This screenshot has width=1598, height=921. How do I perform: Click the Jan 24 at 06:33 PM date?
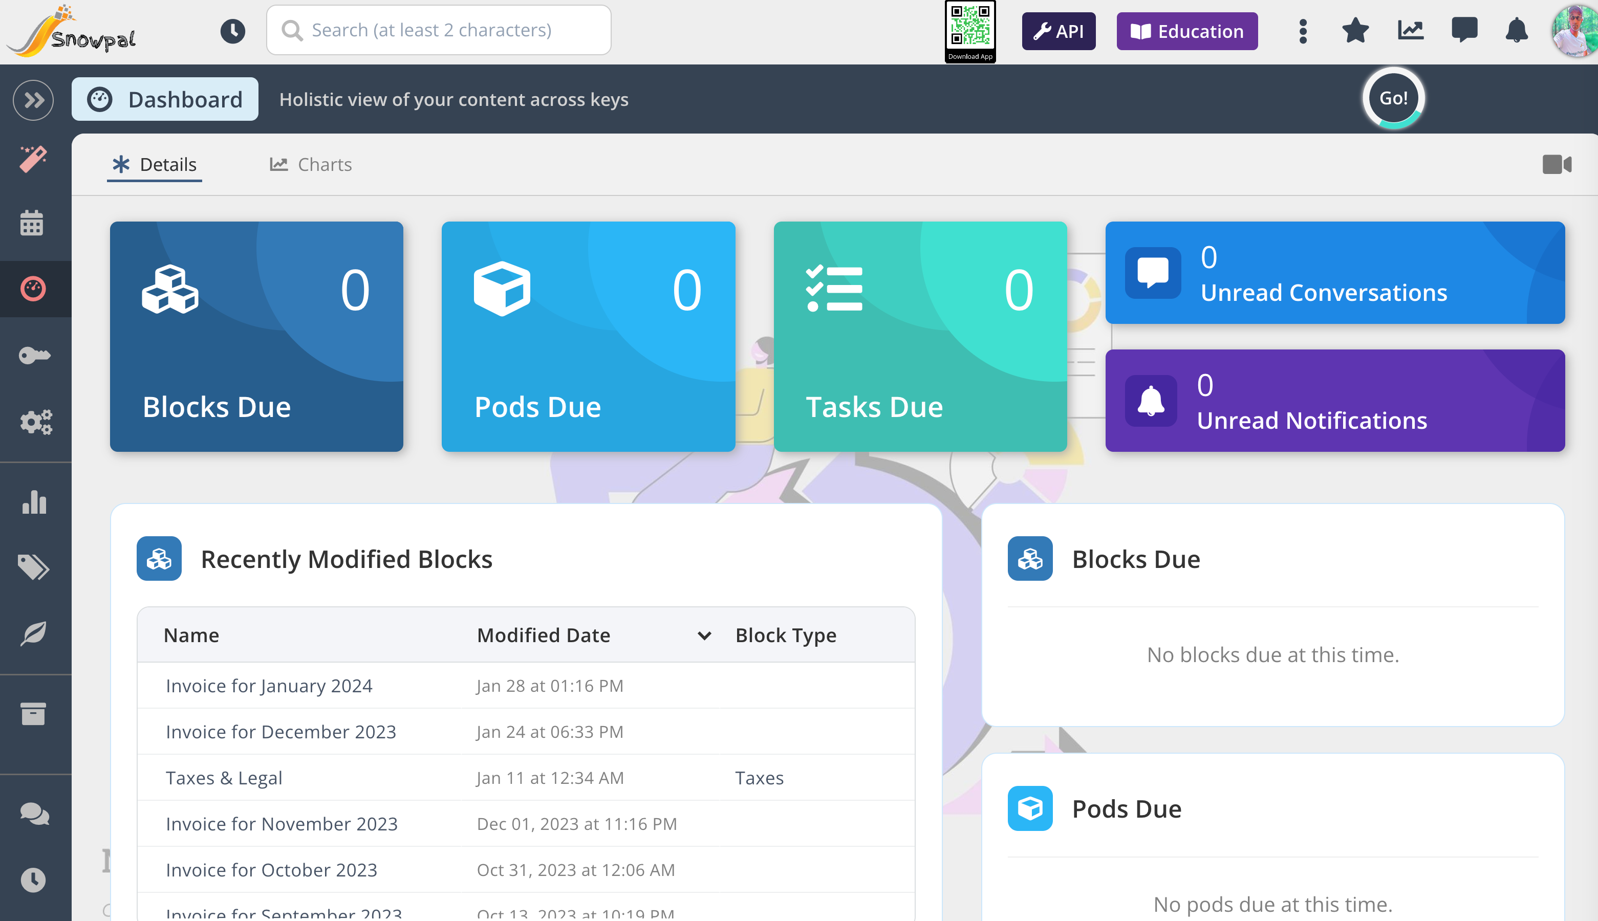click(550, 732)
